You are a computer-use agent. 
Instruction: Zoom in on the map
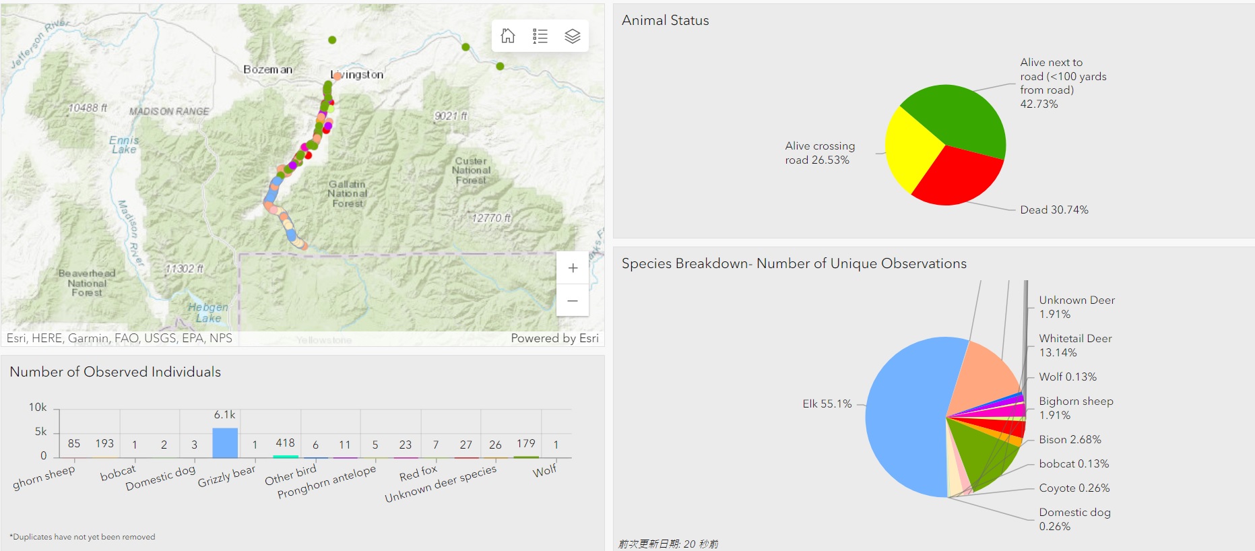tap(573, 268)
